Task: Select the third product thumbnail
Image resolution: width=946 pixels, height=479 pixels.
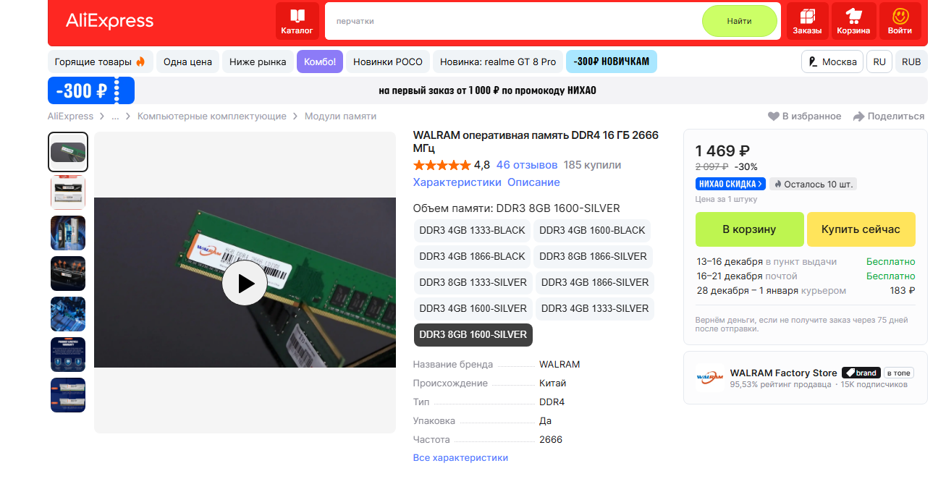Action: (68, 233)
